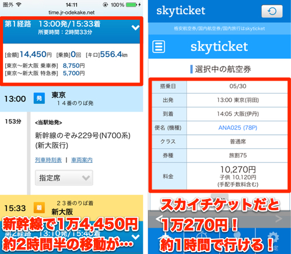Tap the 13:00 departure time
The height and width of the screenshot is (254, 291).
pyautogui.click(x=15, y=99)
